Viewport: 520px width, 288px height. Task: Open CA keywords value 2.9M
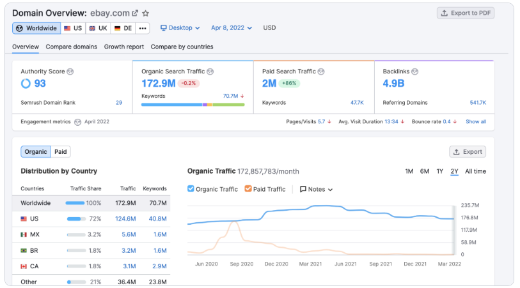pos(159,266)
